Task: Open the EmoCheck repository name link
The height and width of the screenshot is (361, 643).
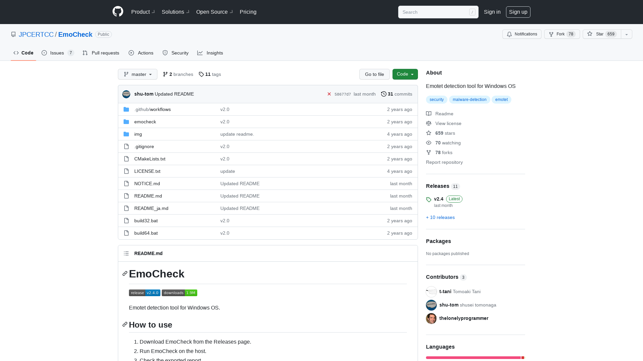Action: (75, 34)
